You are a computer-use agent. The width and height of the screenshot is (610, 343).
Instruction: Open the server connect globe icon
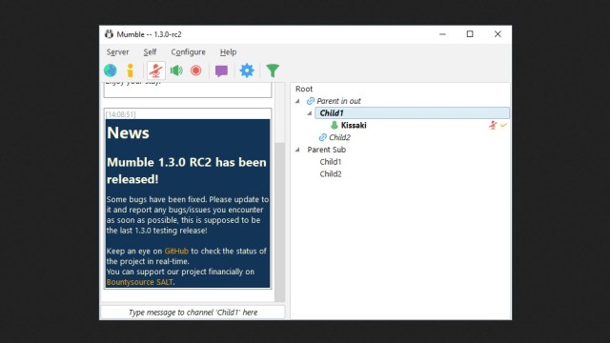coord(111,71)
